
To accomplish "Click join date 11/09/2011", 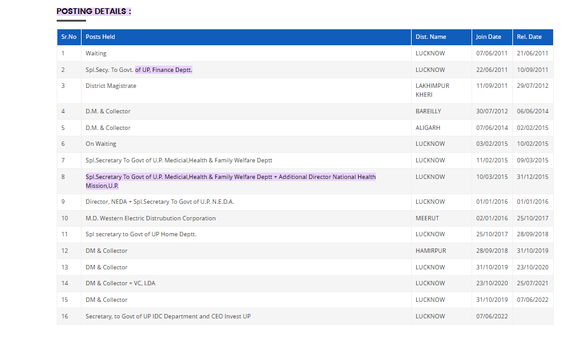I will pos(492,86).
